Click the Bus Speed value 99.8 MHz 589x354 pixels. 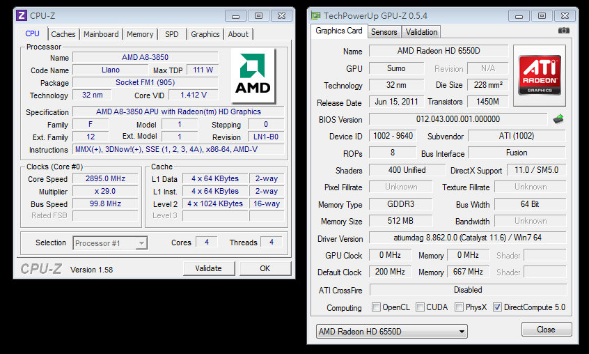(105, 203)
